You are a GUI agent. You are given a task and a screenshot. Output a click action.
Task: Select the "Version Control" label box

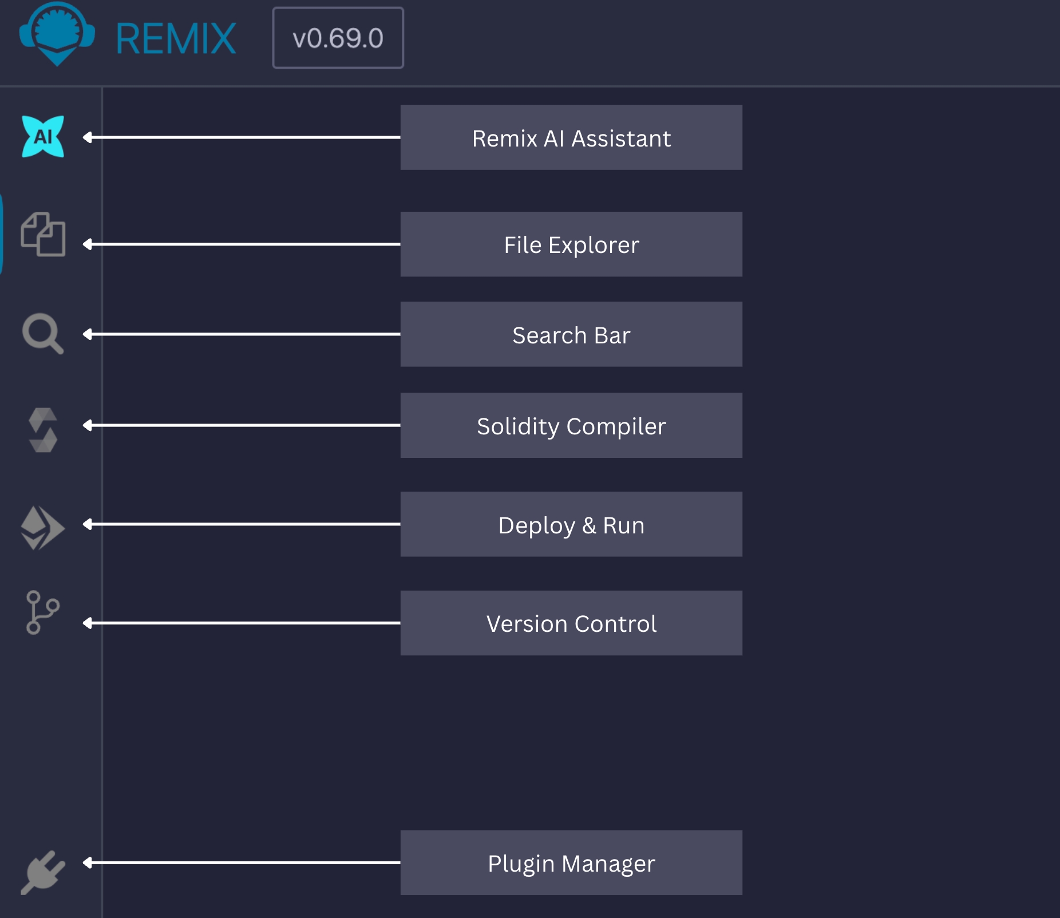coord(571,623)
